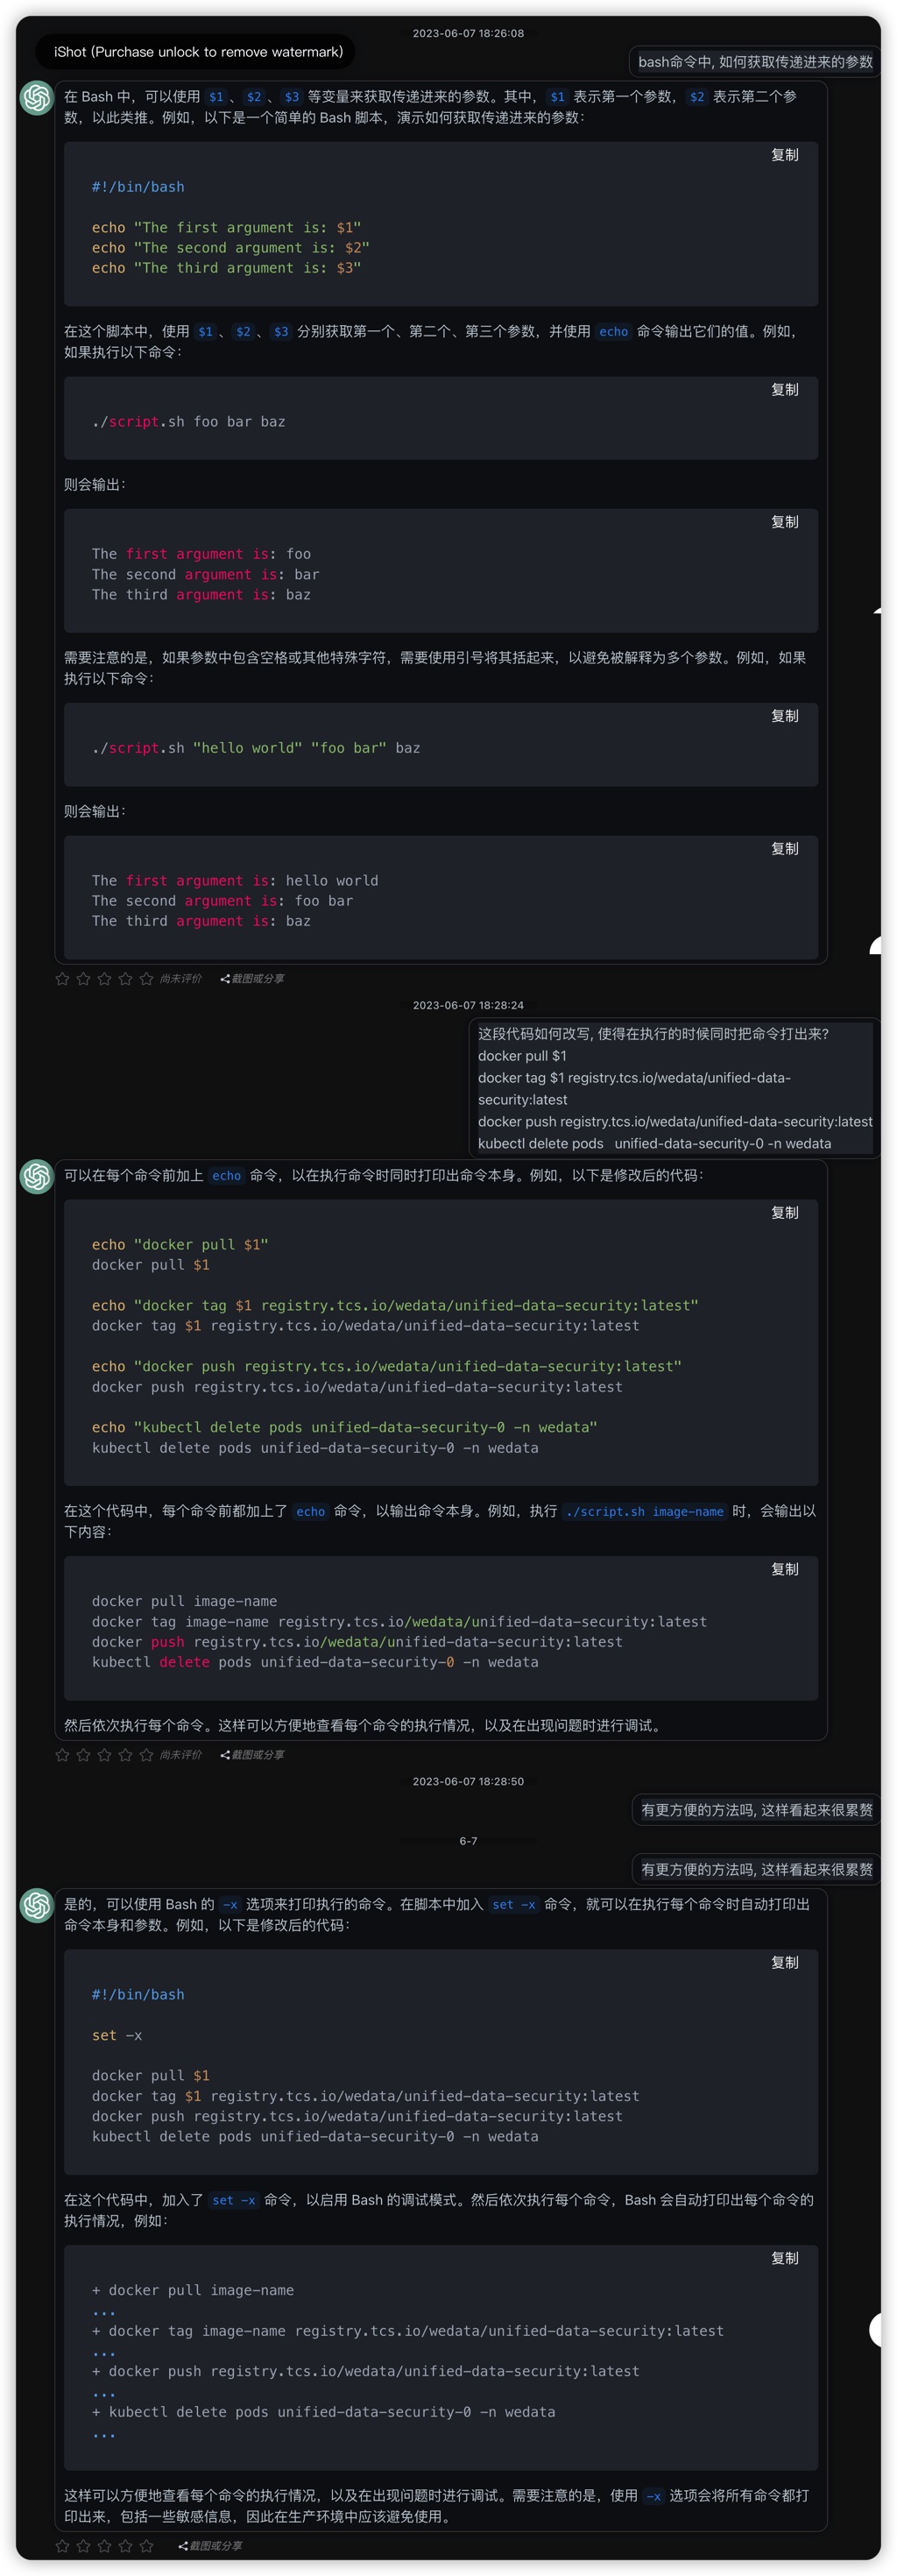Rate the set -x answer four stars
This screenshot has width=897, height=2576.
point(126,2545)
